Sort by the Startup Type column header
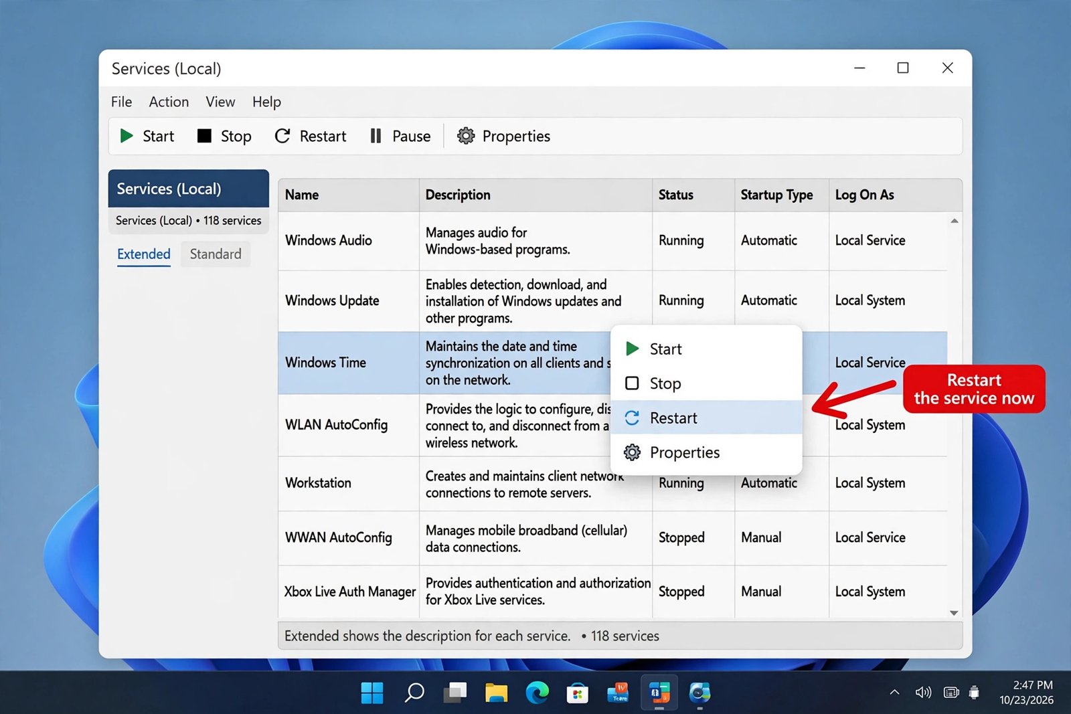1071x714 pixels. pos(782,195)
